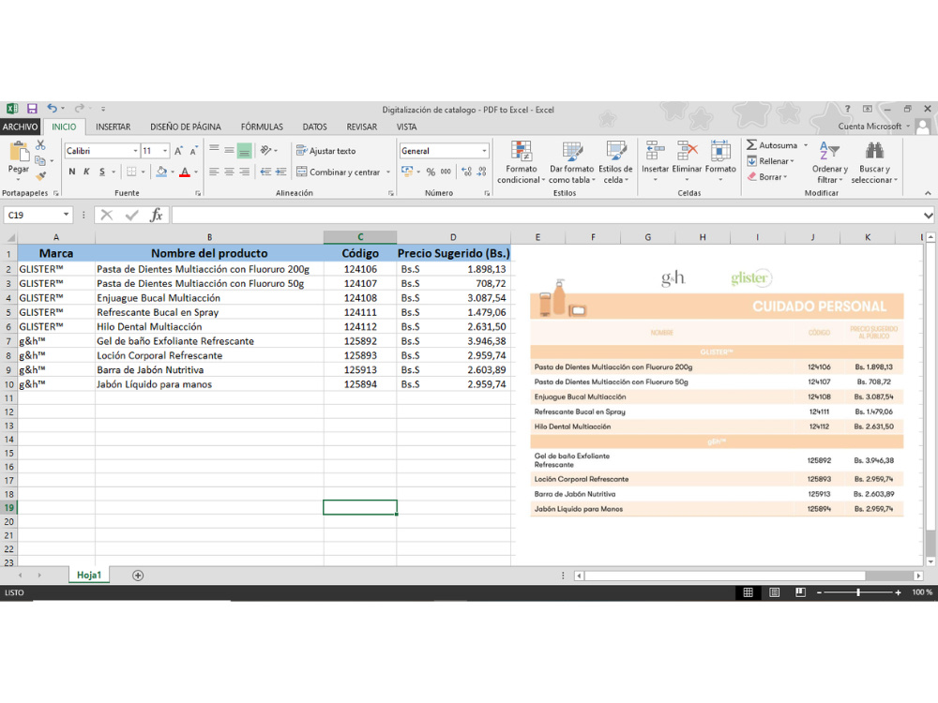Viewport: 938px width, 703px height.
Task: Click the Copy icon in Portapapeles
Action: pyautogui.click(x=40, y=161)
